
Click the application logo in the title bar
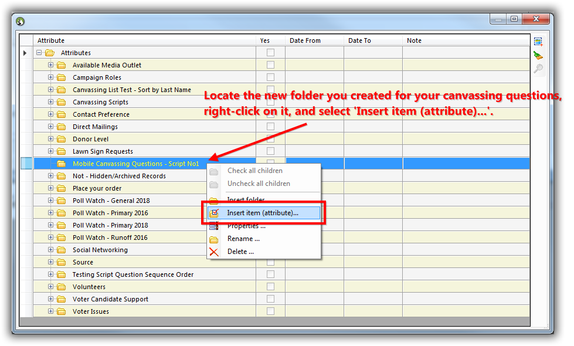coord(20,21)
